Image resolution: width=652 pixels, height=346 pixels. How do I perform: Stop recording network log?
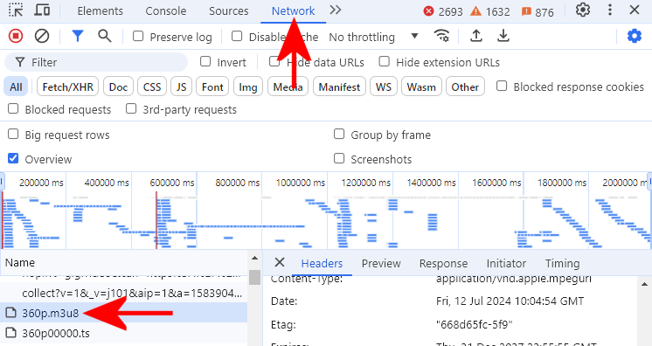(x=16, y=37)
